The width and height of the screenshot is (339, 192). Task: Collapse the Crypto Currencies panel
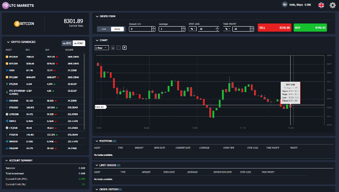tap(8, 42)
